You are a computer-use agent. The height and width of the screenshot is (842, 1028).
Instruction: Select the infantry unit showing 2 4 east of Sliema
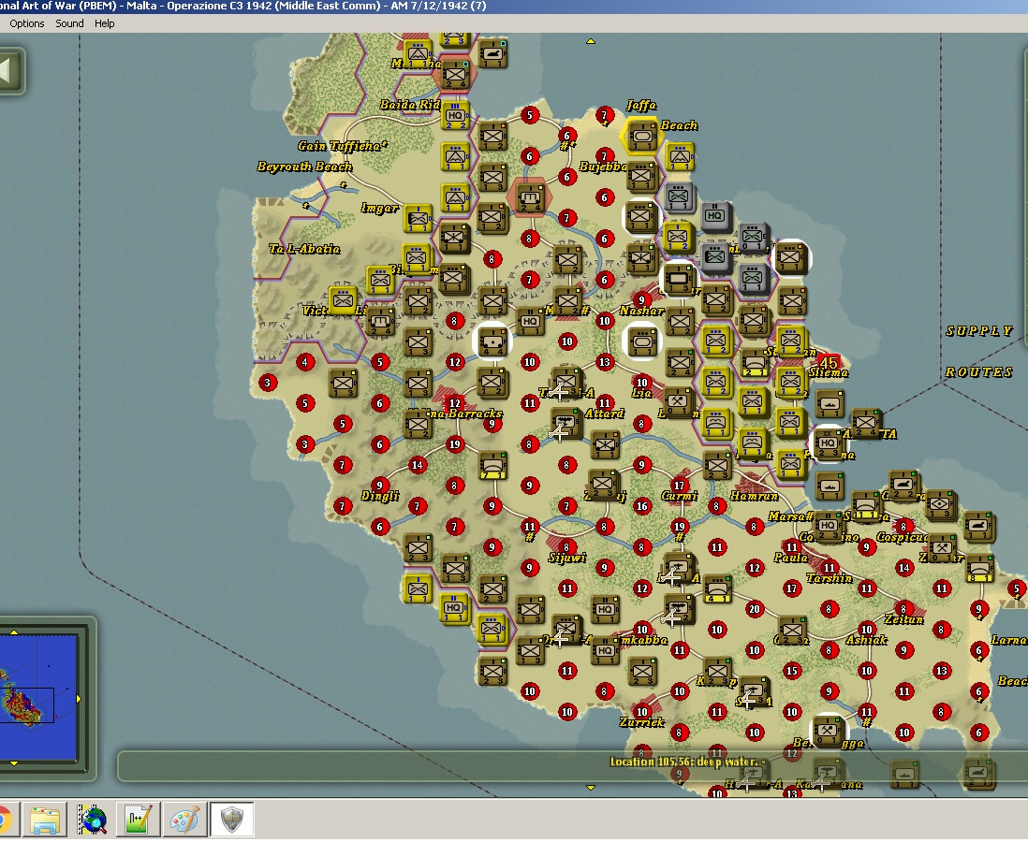pyautogui.click(x=866, y=423)
